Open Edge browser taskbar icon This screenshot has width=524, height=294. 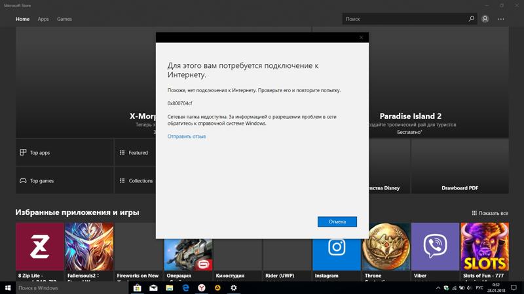[x=185, y=287]
